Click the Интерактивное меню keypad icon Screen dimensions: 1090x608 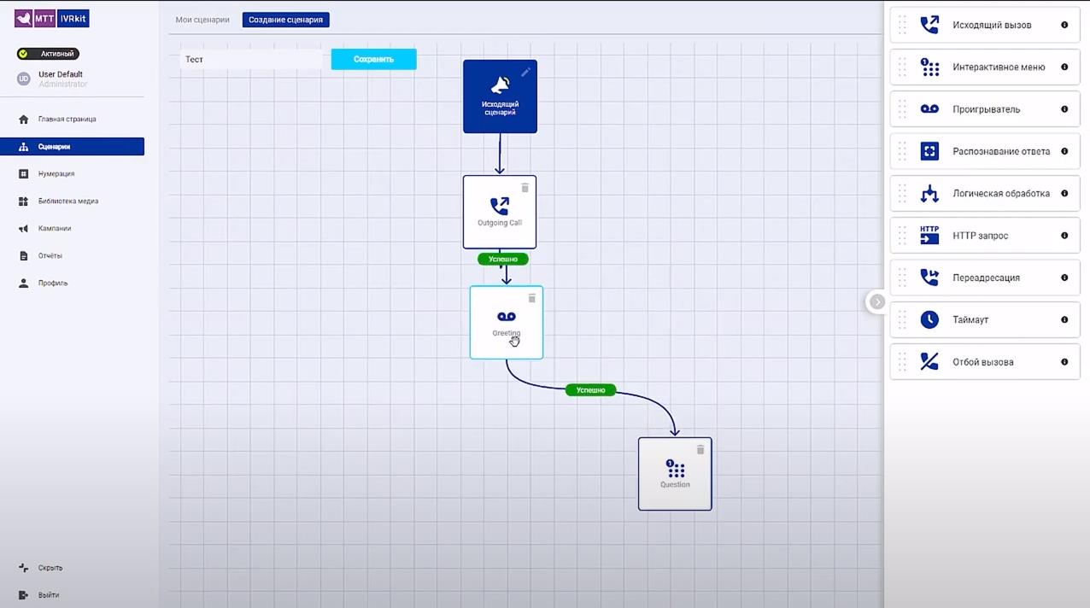coord(929,67)
